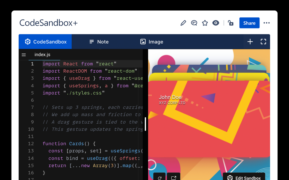Click the 'John Doe' name text
This screenshot has height=180, width=289.
170,97
